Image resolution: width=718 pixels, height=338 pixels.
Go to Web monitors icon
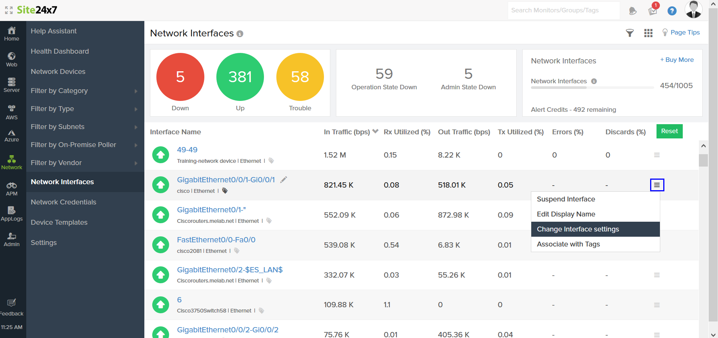[12, 60]
